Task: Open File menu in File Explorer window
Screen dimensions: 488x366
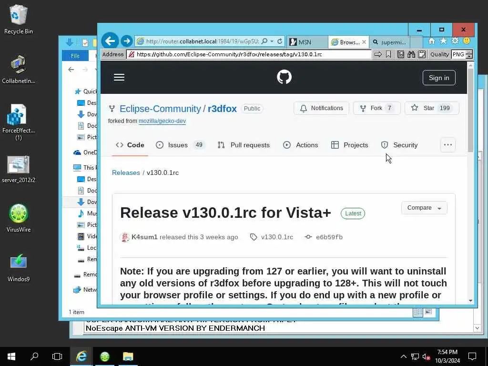Action: click(75, 56)
